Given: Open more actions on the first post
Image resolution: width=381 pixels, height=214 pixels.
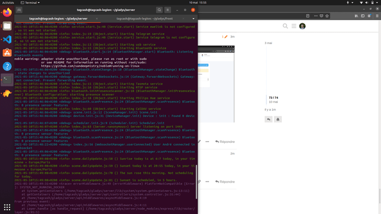Looking at the screenshot, I should tap(207, 142).
